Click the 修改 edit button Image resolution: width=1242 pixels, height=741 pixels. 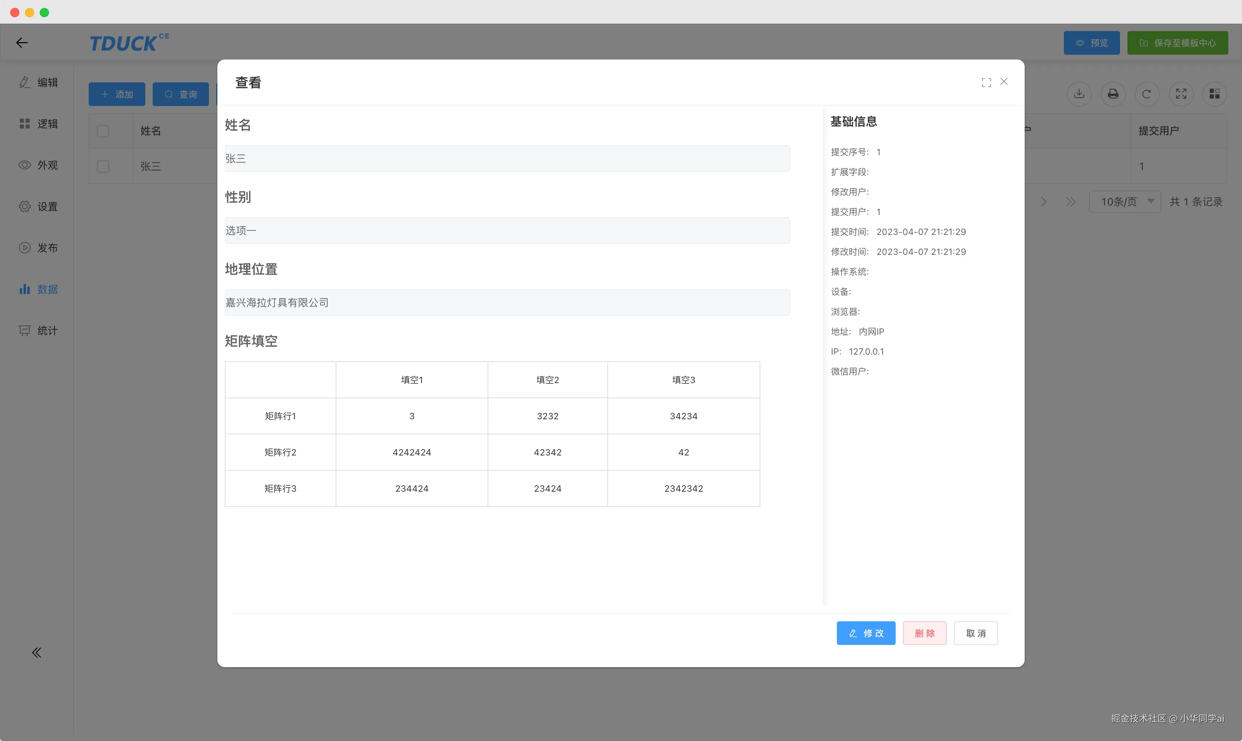(x=866, y=633)
